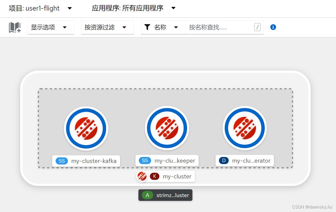This screenshot has width=336, height=212.
Task: Click the add-from-catalog book icon
Action: pos(15,27)
